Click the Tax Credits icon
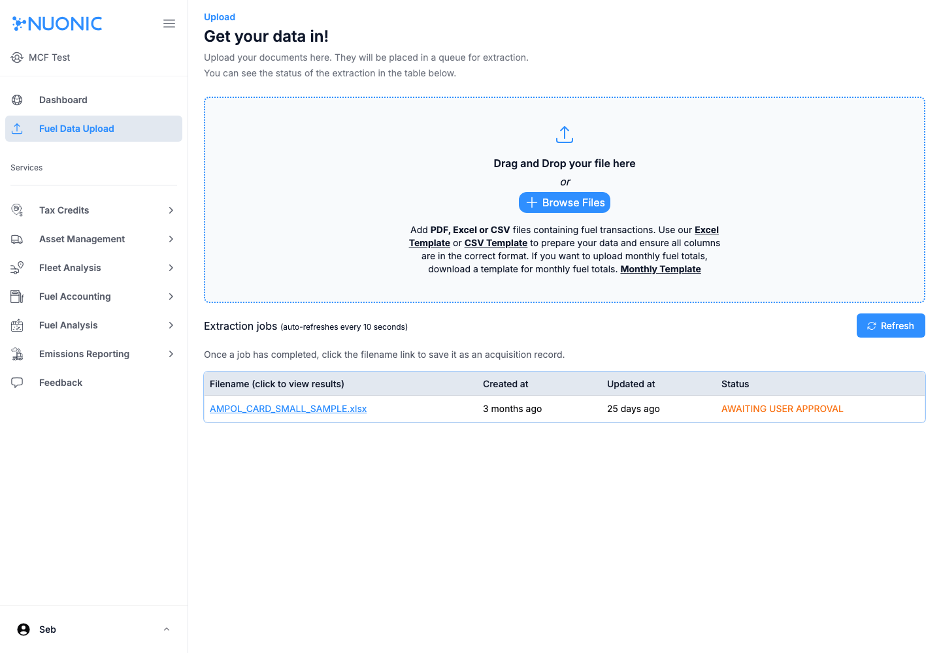The image size is (941, 653). point(16,210)
